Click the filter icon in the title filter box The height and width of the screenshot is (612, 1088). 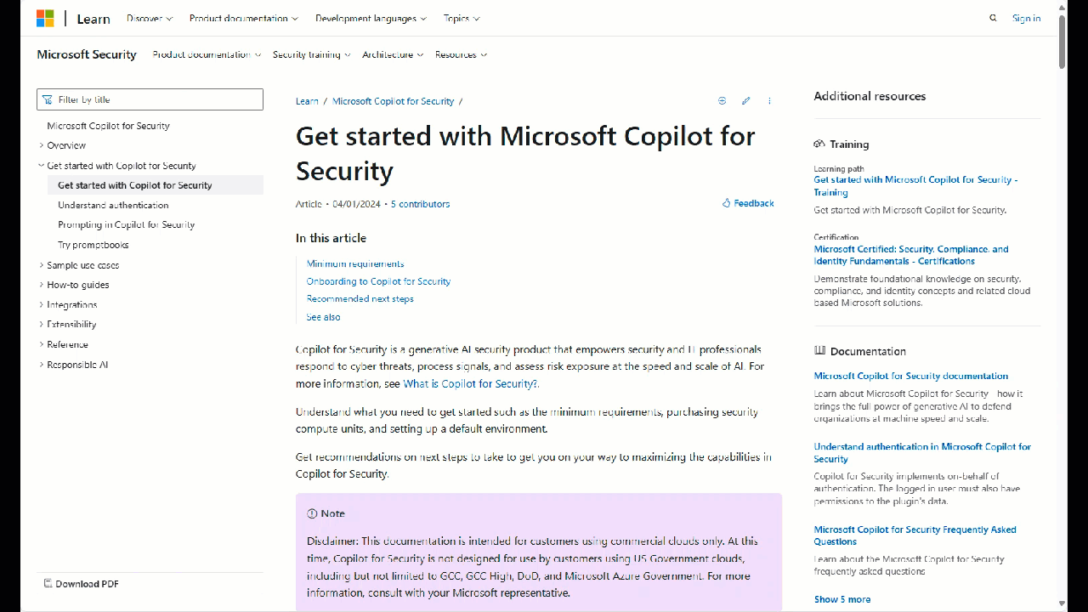[47, 99]
